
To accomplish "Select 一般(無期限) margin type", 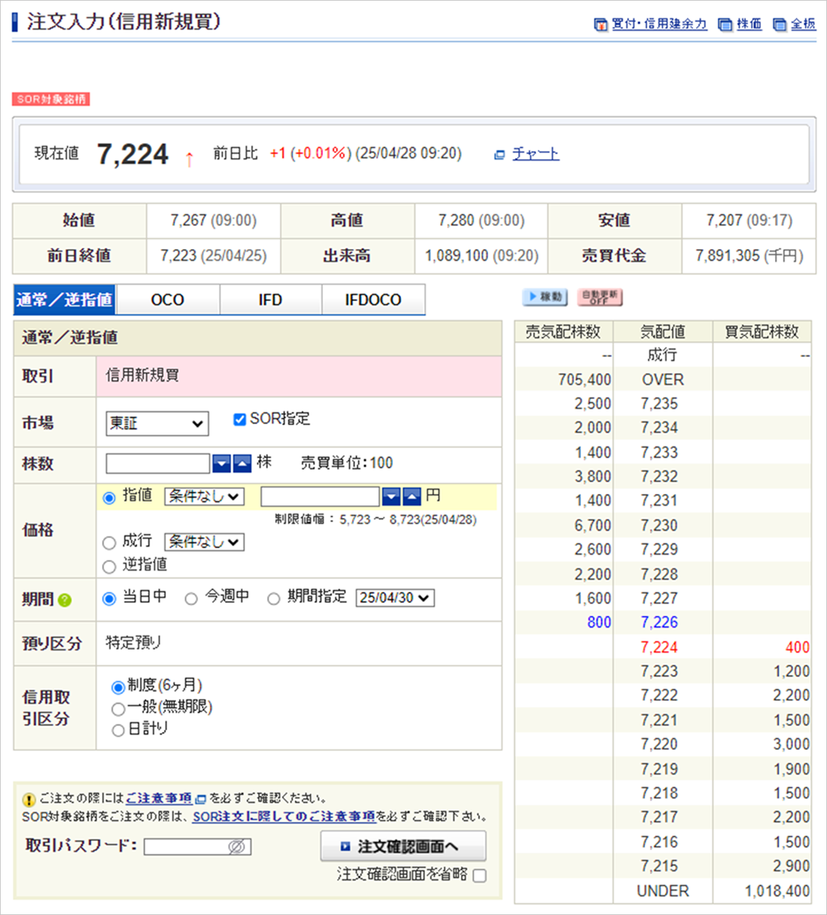I will coord(118,709).
